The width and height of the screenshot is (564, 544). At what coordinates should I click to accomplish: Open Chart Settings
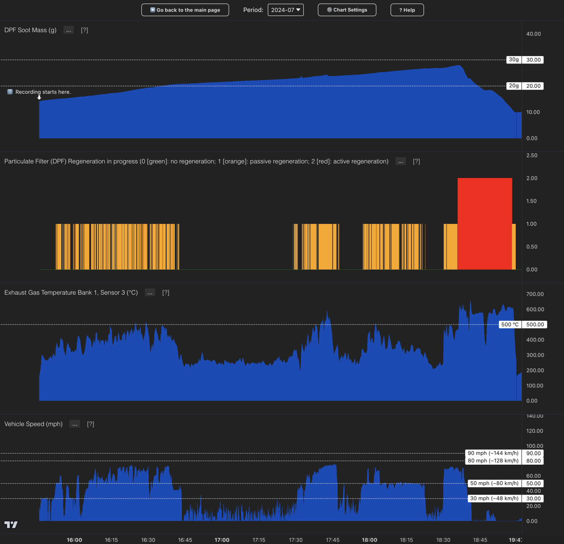(347, 10)
